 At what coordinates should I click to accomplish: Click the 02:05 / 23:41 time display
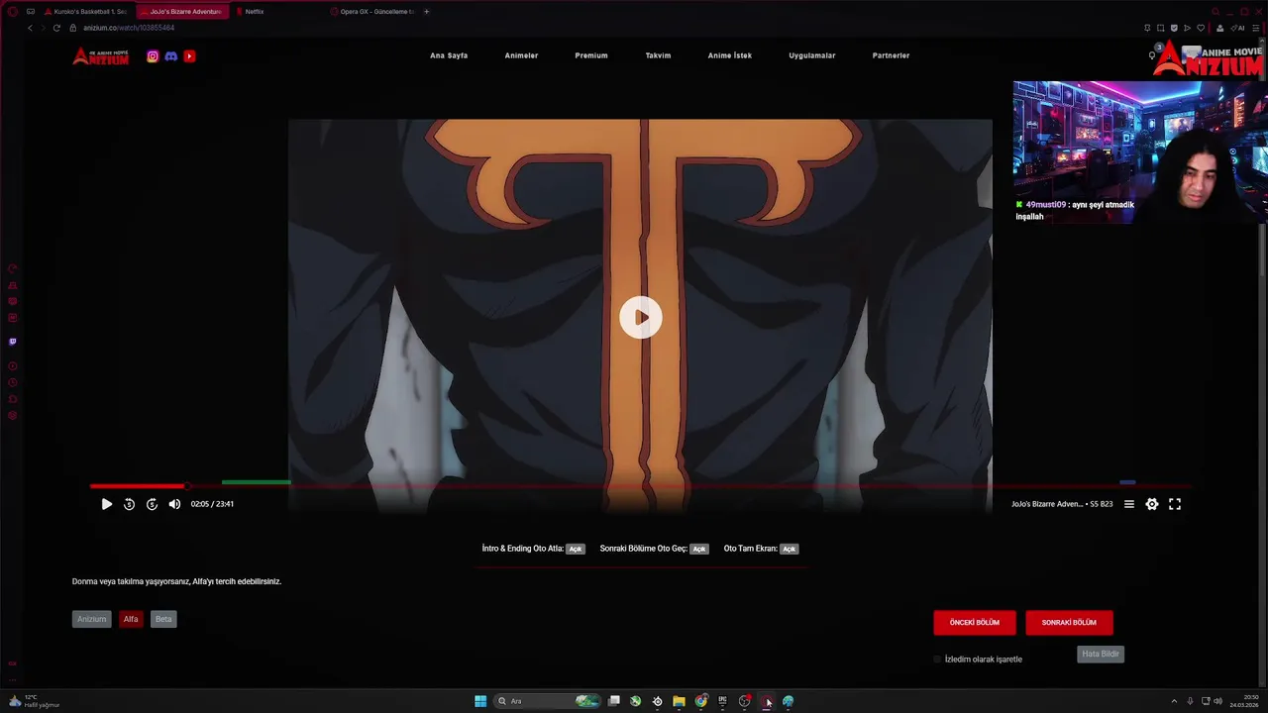(x=212, y=504)
